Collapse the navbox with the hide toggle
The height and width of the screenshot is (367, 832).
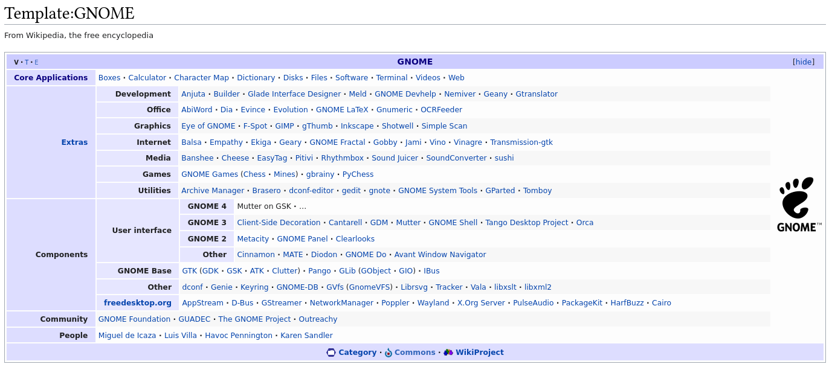[803, 62]
